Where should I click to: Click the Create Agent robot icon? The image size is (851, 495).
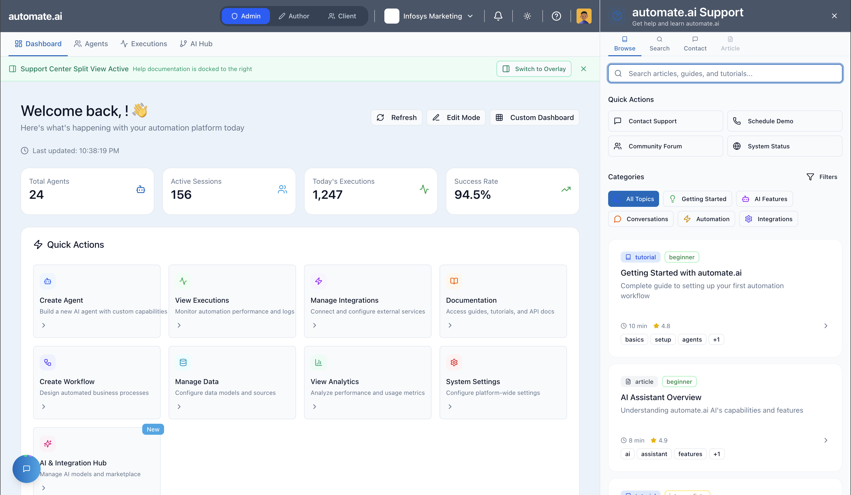48,281
